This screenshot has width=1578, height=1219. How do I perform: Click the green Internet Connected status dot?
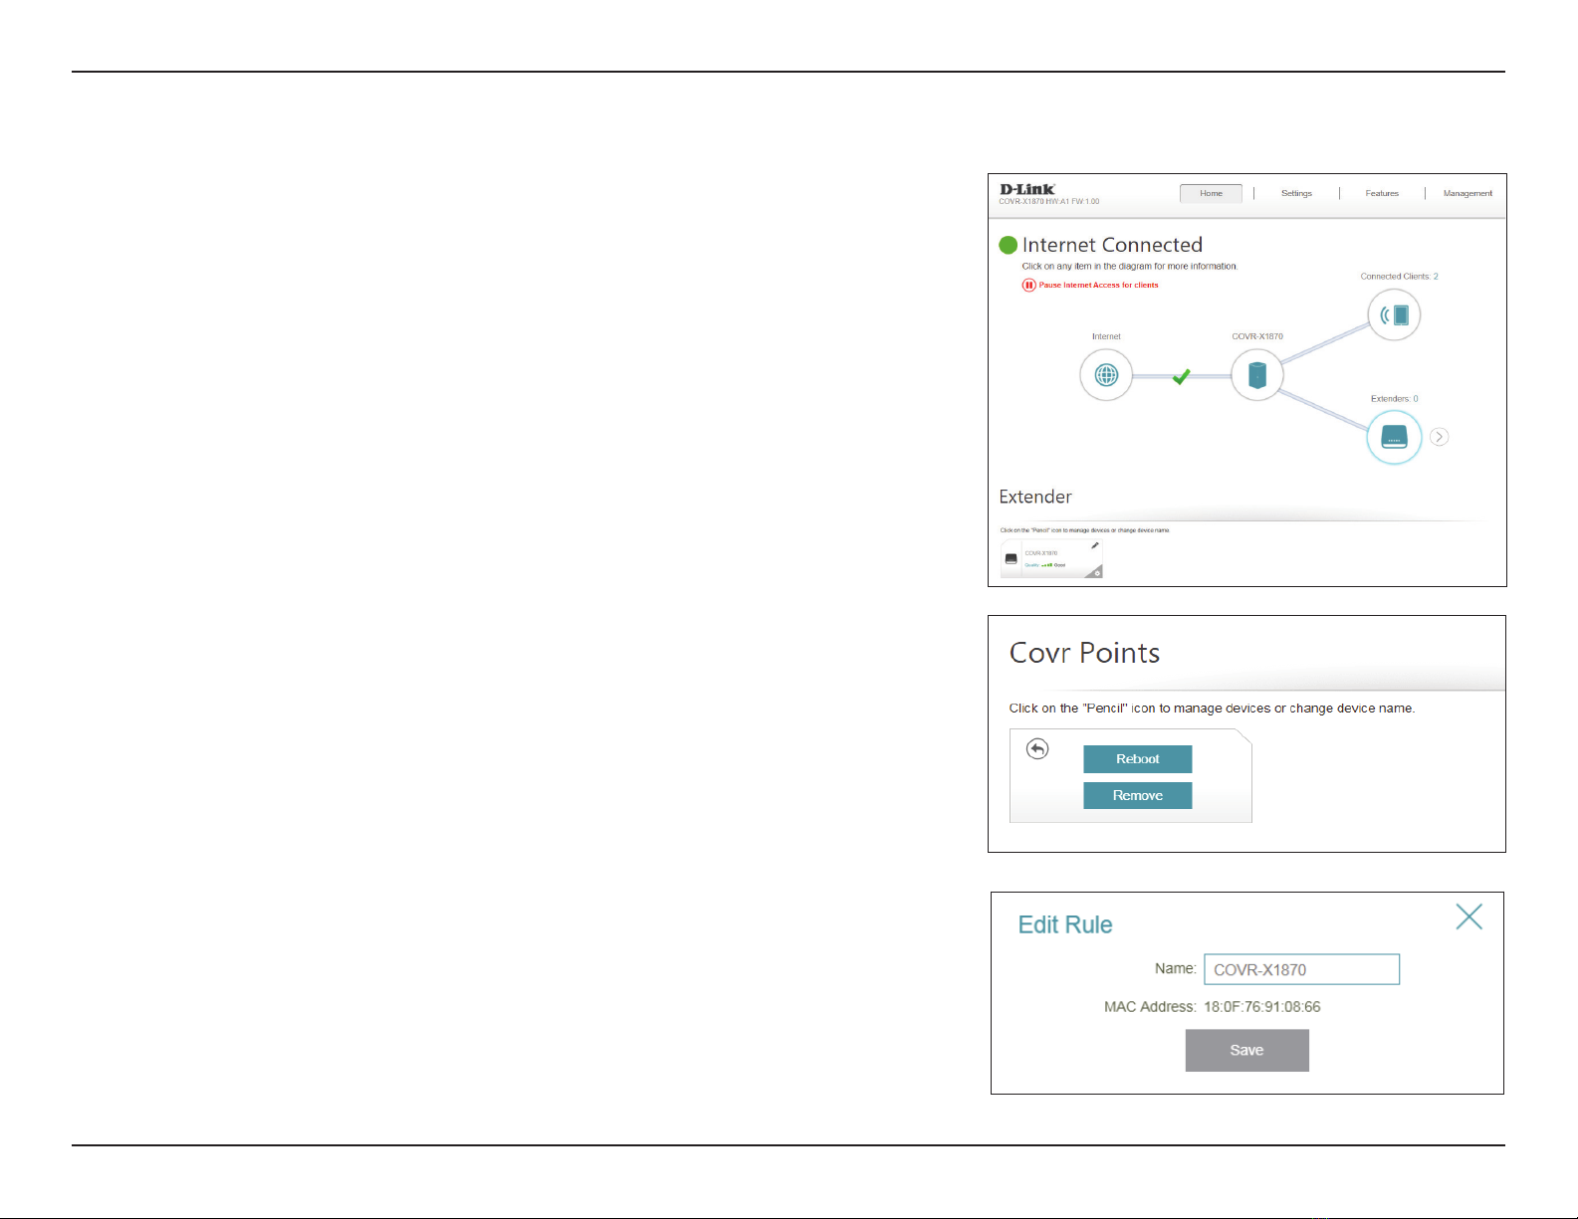pyautogui.click(x=1008, y=245)
